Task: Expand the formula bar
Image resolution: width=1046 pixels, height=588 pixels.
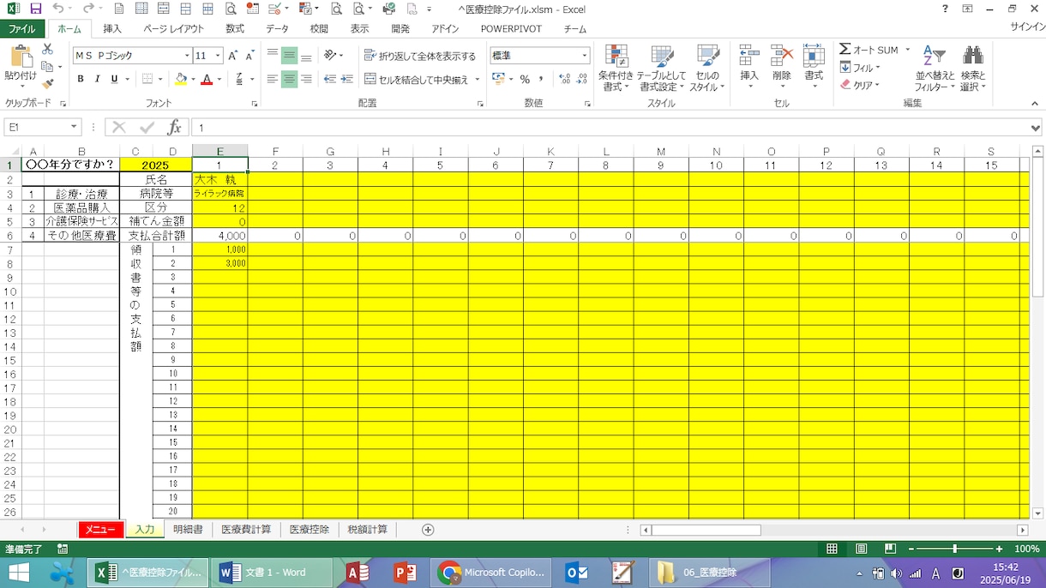Action: [1036, 128]
